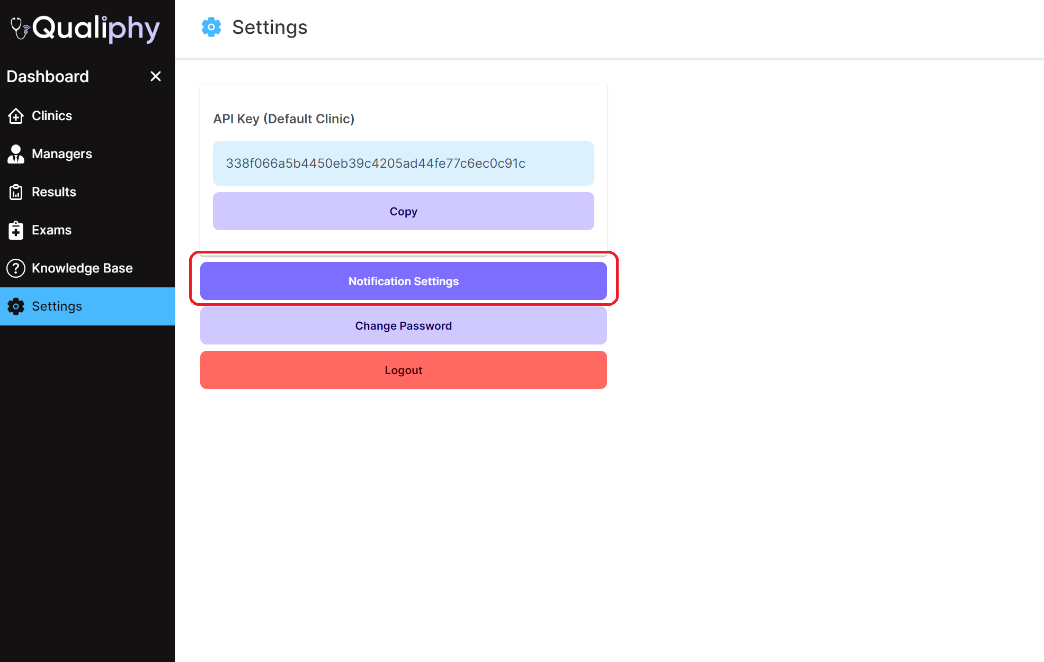Navigate to the Exams menu label

click(x=51, y=230)
